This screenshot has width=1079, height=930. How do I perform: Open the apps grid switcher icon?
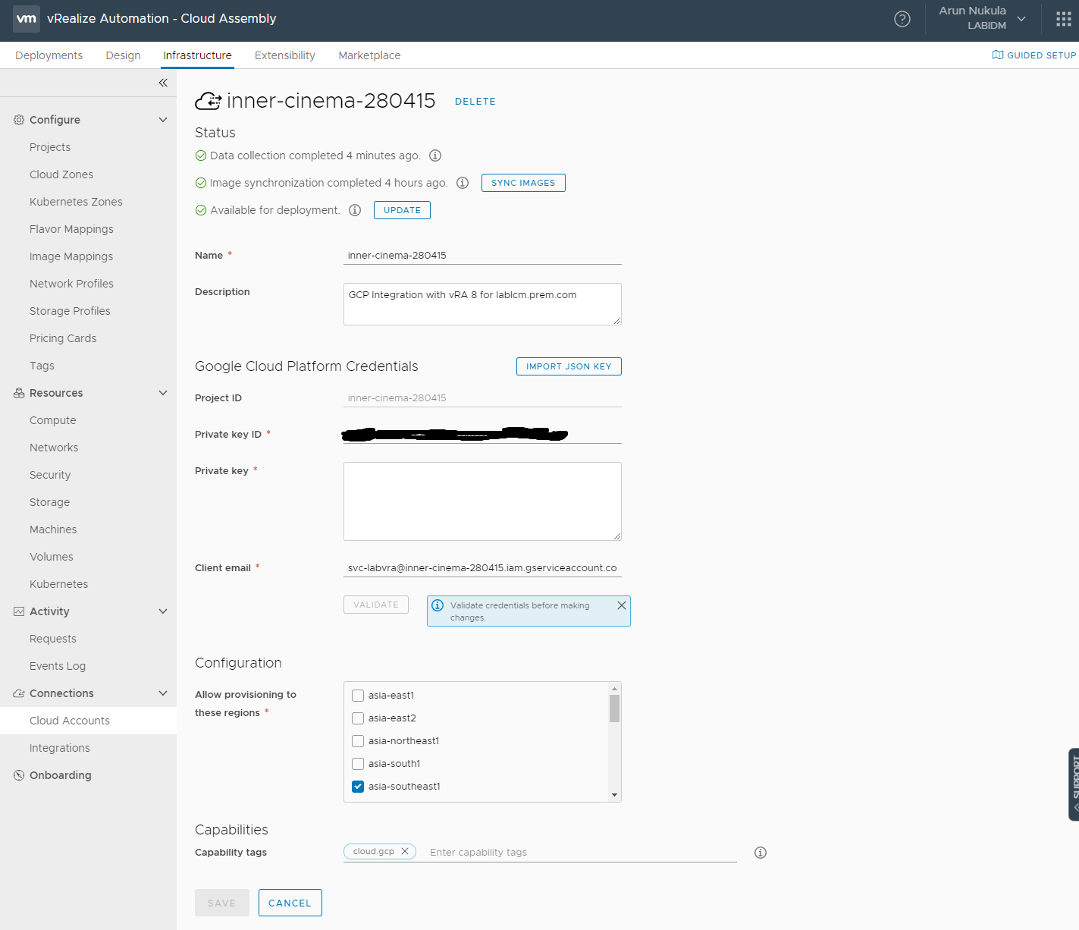pos(1064,19)
